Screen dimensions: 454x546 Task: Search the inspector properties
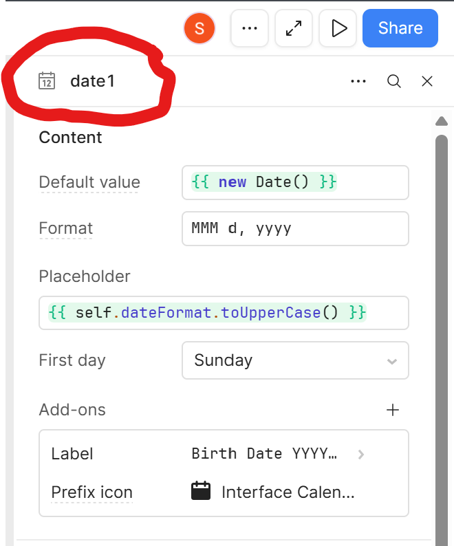click(394, 81)
